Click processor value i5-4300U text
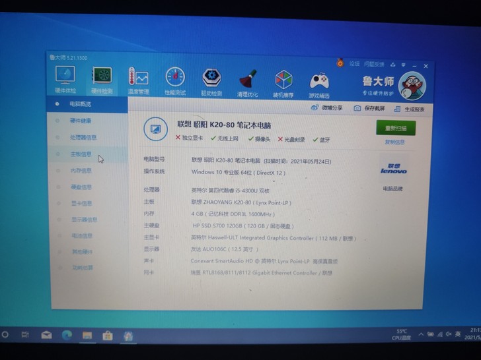 [230, 191]
